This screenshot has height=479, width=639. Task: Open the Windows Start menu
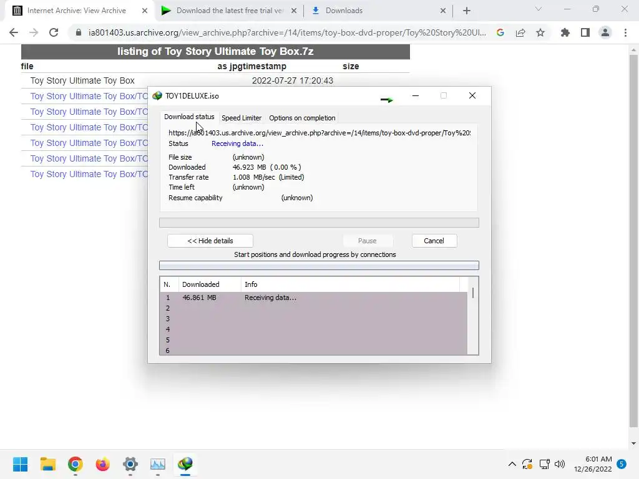pos(21,464)
